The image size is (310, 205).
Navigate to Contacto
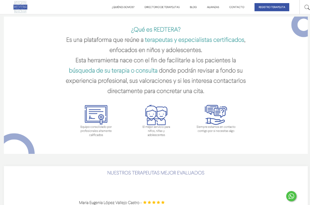(237, 7)
